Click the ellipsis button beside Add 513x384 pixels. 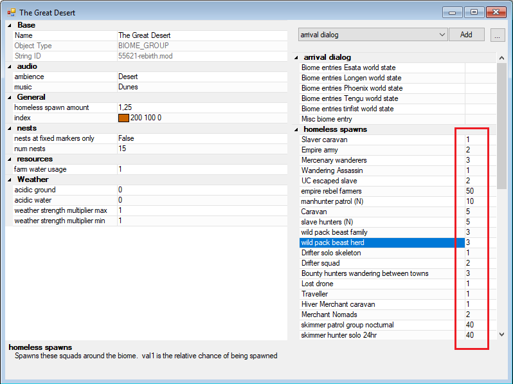498,35
